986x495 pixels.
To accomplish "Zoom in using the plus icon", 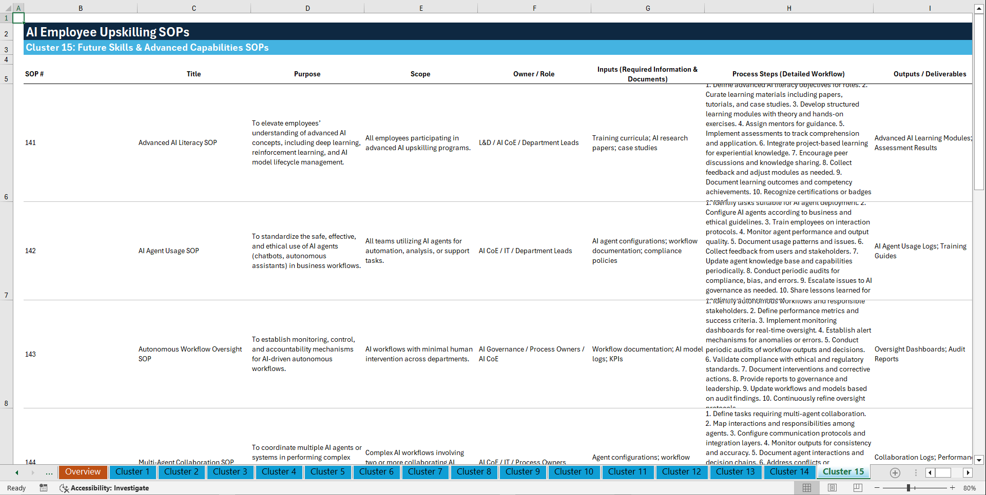I will click(x=953, y=488).
